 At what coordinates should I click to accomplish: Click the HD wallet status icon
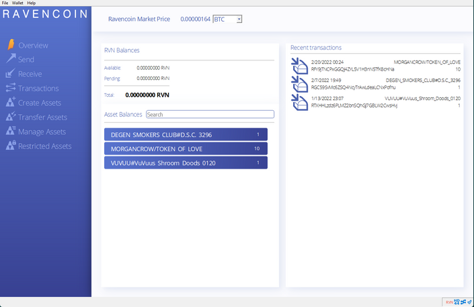pyautogui.click(x=457, y=302)
